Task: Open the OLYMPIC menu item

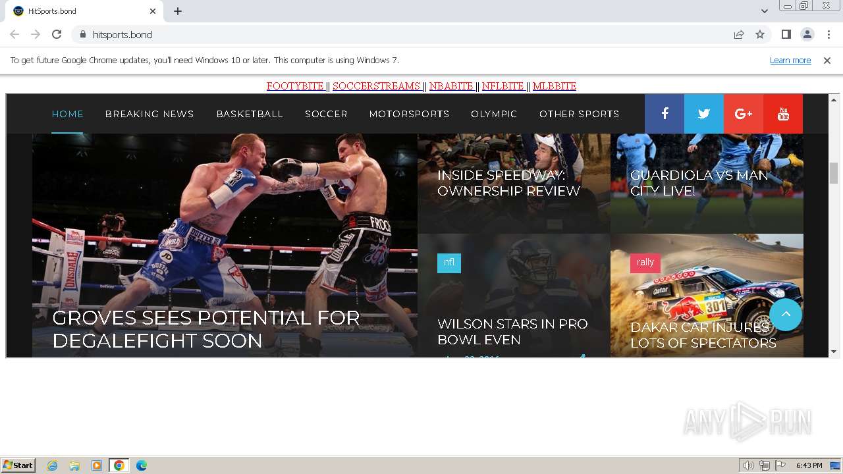Action: coord(494,114)
